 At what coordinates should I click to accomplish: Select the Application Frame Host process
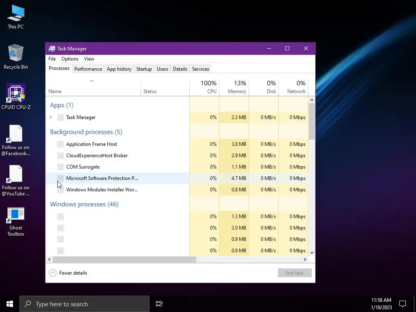(177, 144)
